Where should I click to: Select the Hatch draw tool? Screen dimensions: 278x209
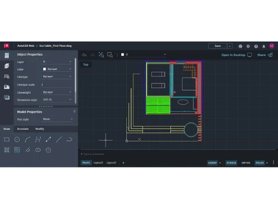(7, 150)
